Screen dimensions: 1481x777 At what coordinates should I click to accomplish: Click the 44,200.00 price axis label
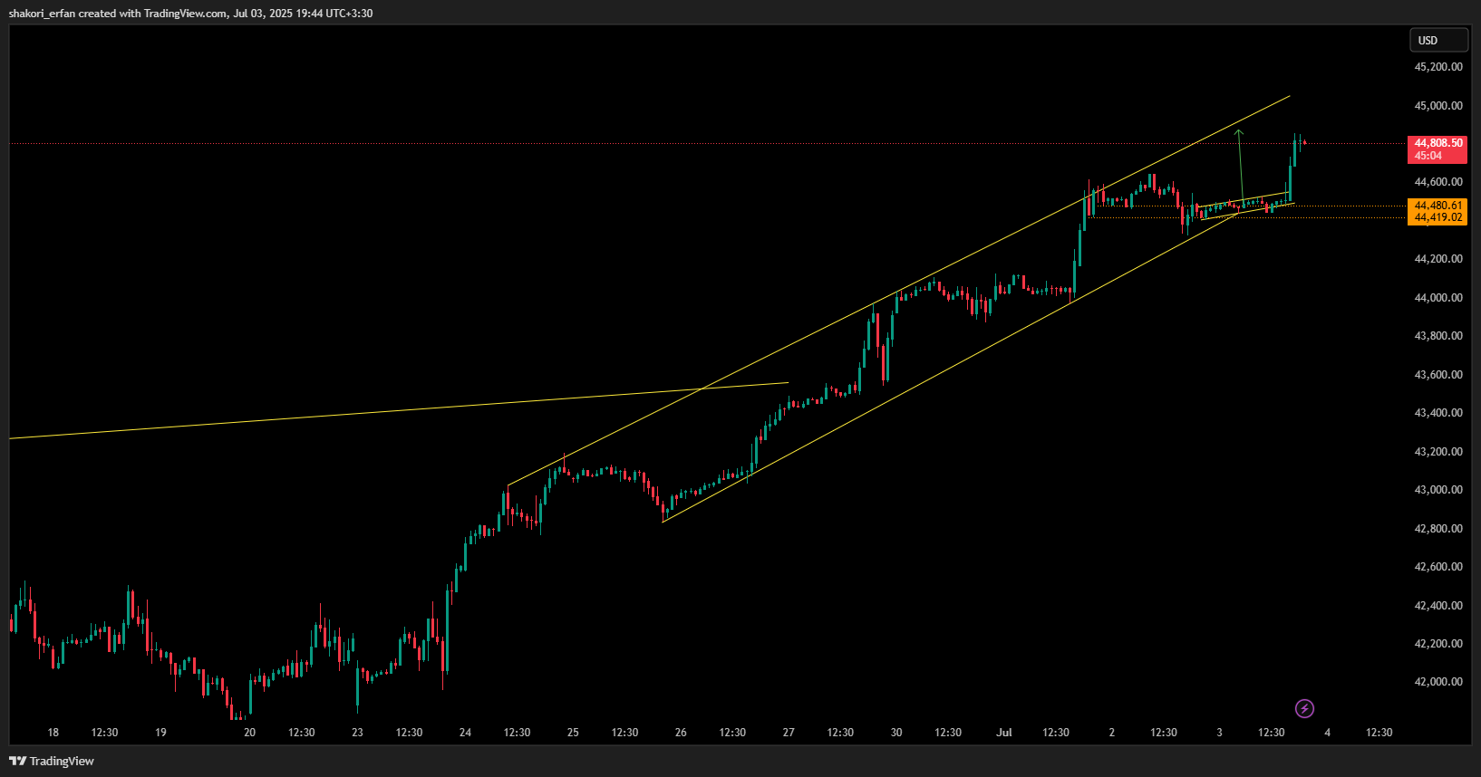click(x=1438, y=259)
